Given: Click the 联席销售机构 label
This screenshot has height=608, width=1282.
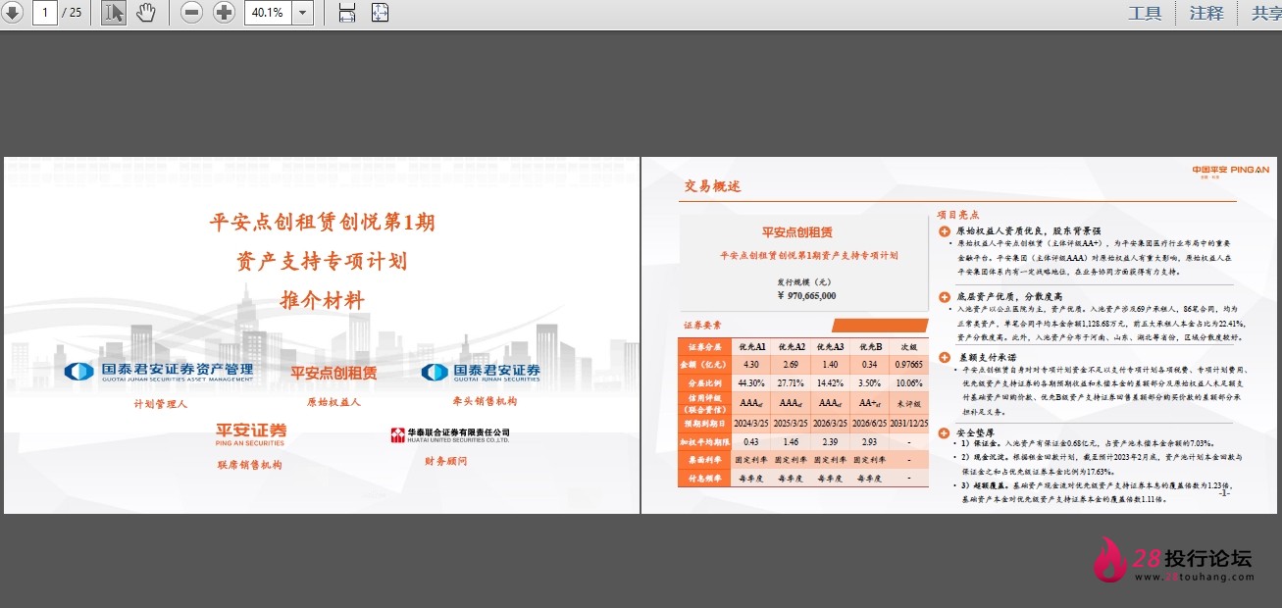Looking at the screenshot, I should [249, 465].
